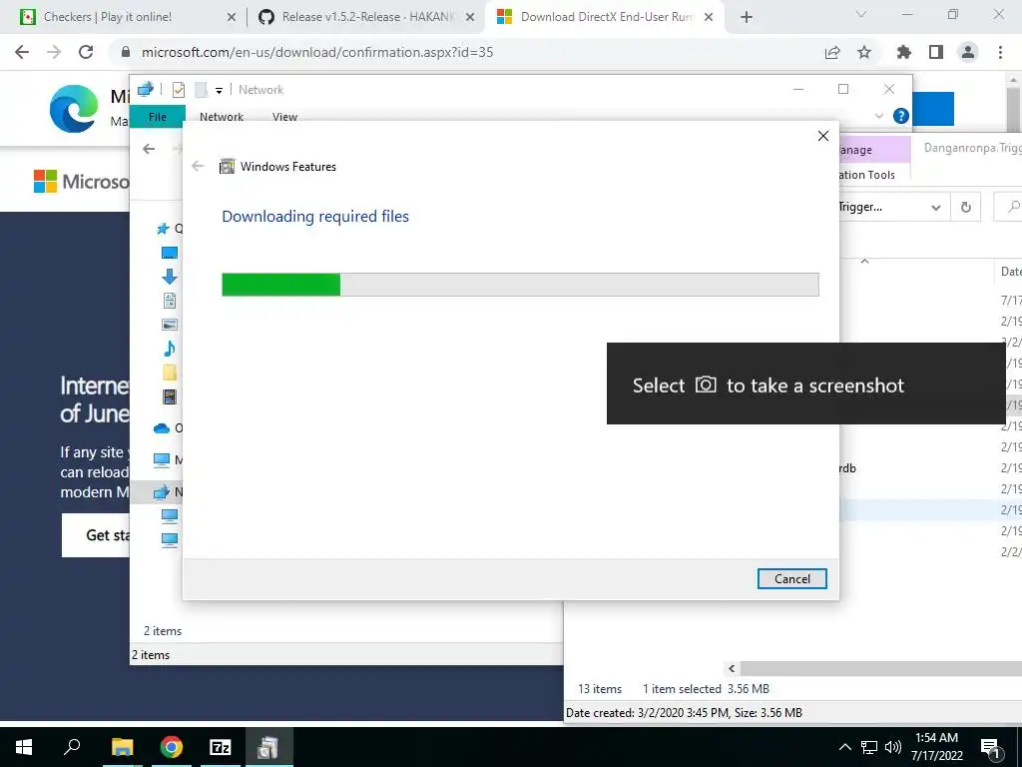Open Chrome tab search chevron

tap(861, 14)
